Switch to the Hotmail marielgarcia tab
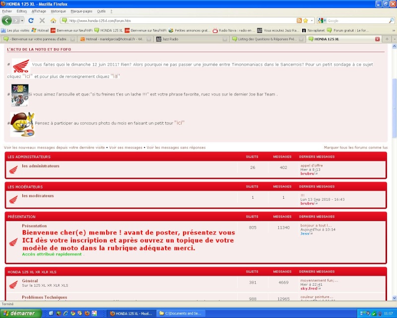Image resolution: width=397 pixels, height=318 pixels. click(x=115, y=39)
